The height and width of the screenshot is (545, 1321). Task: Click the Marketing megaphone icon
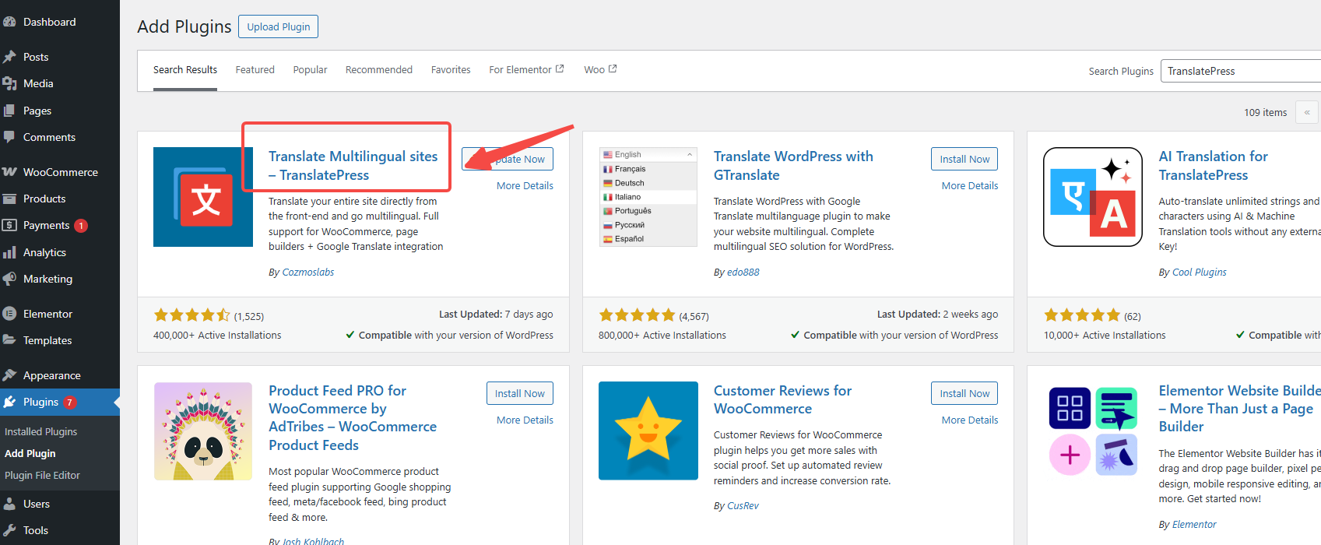9,279
